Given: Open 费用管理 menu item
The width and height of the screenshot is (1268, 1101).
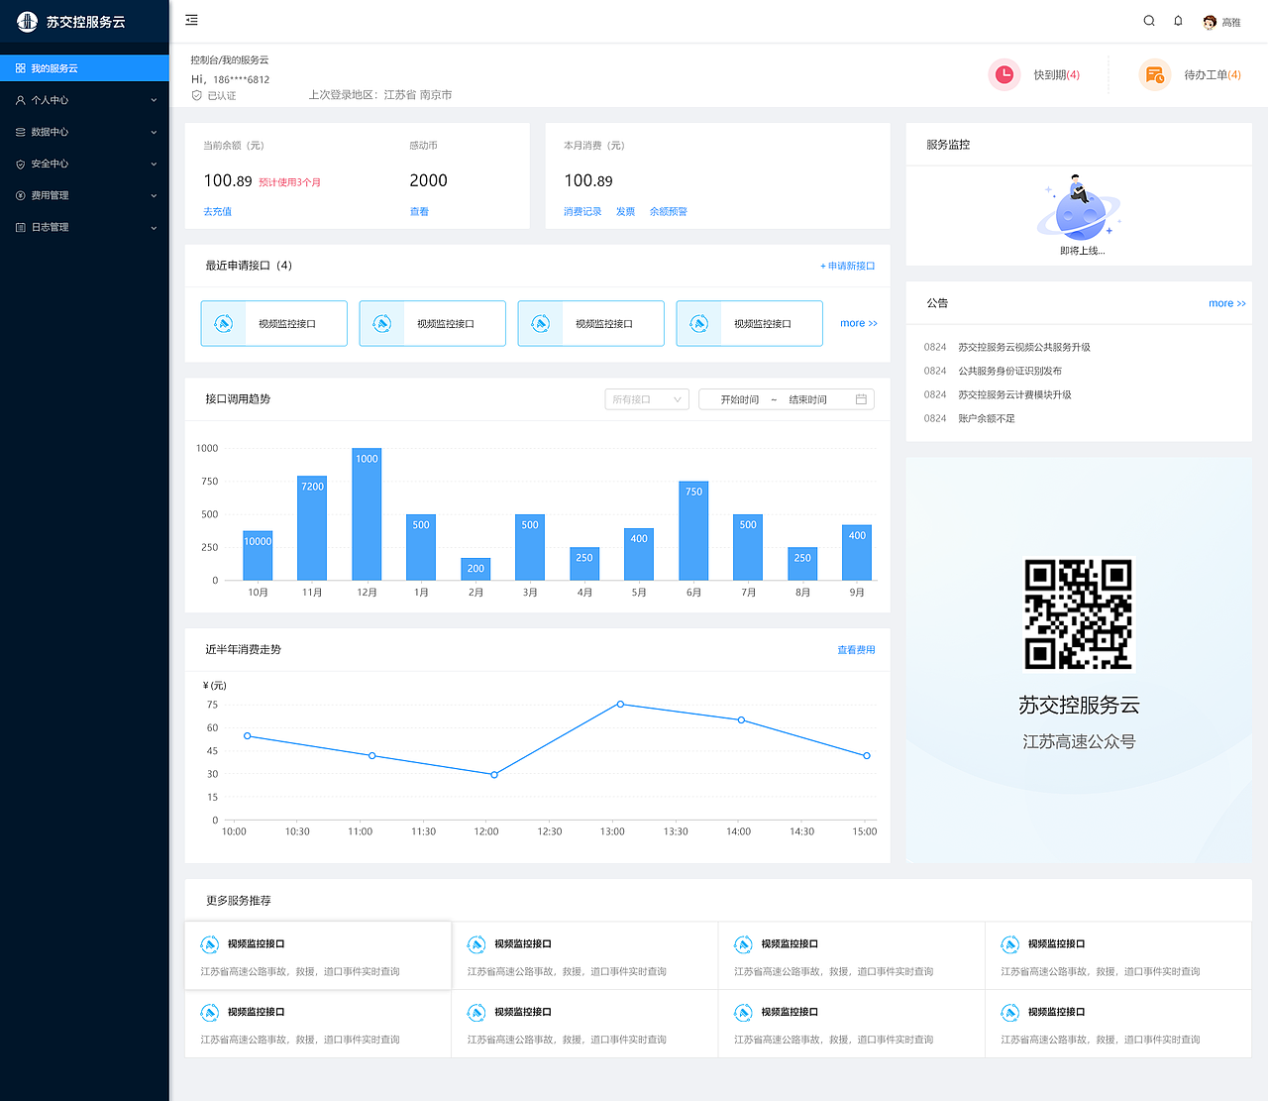Looking at the screenshot, I should pos(84,195).
